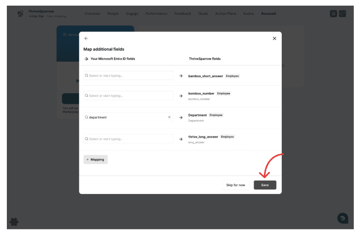359x235 pixels.
Task: Click ThriveSparrow logo icon in header
Action: [21, 14]
